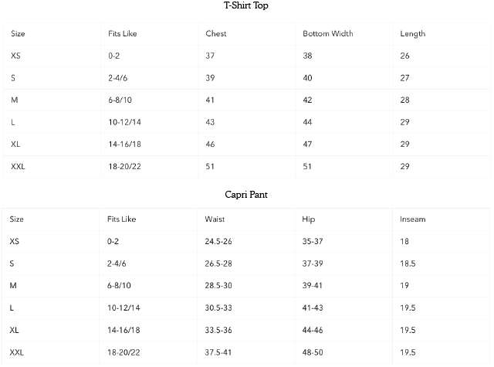Select the Bottom Width column header
Screen dimensions: 494x367
tap(327, 34)
